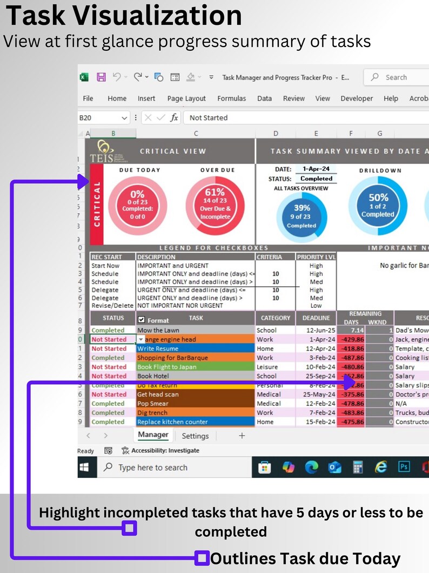Click the shapes icon in Quick Access toolbar
Viewport: 429px width, 573px height.
click(x=159, y=77)
